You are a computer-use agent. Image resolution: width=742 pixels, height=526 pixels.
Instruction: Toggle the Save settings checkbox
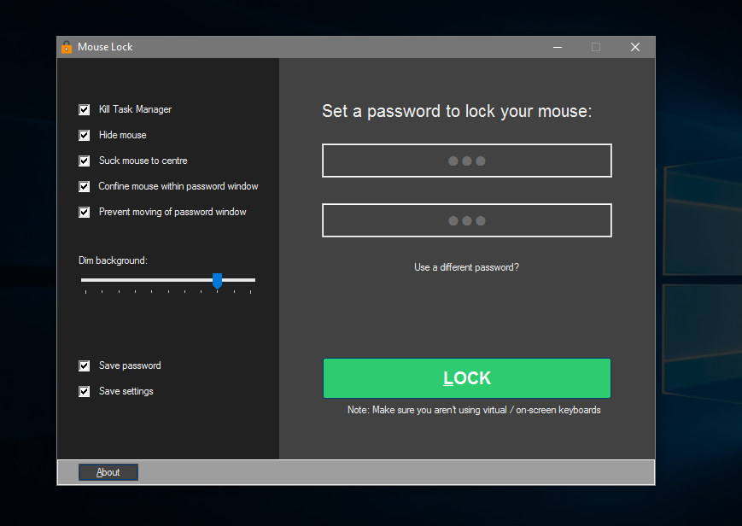click(84, 391)
